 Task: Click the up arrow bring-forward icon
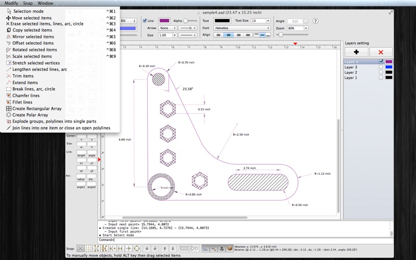click(x=165, y=249)
